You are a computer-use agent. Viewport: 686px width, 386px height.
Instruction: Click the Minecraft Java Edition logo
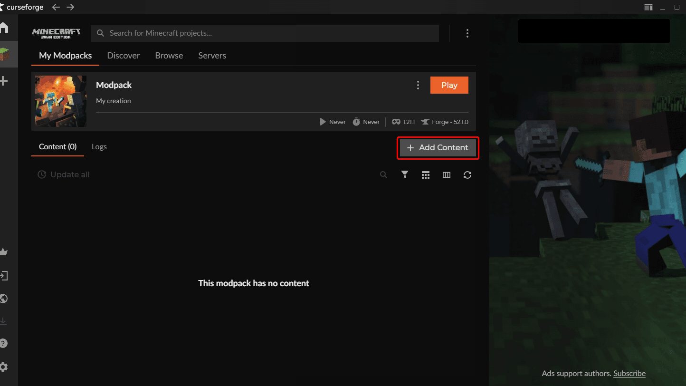(56, 33)
